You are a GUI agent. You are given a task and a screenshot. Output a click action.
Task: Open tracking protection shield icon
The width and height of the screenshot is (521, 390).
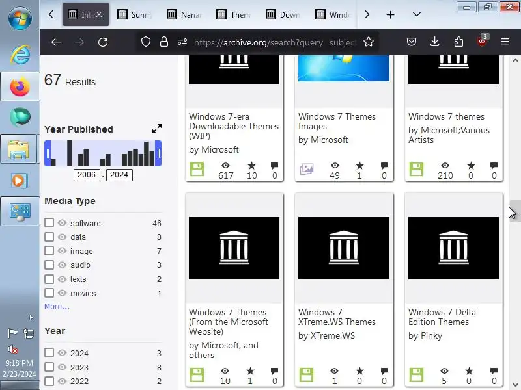pos(146,42)
